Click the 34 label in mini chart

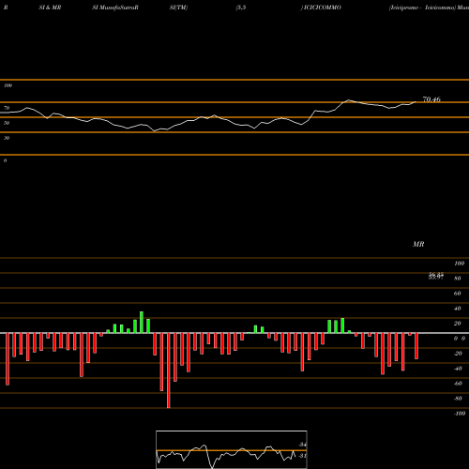(302, 445)
